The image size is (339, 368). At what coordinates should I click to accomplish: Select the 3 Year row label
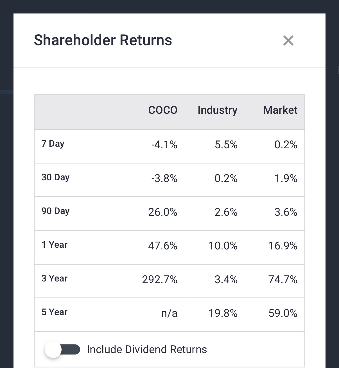tap(55, 278)
